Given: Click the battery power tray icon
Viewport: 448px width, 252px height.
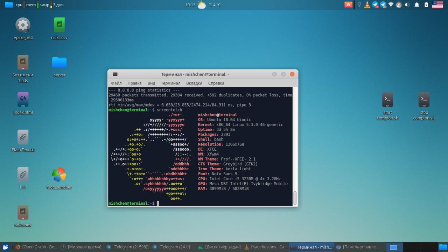Looking at the screenshot, I should pyautogui.click(x=426, y=5).
